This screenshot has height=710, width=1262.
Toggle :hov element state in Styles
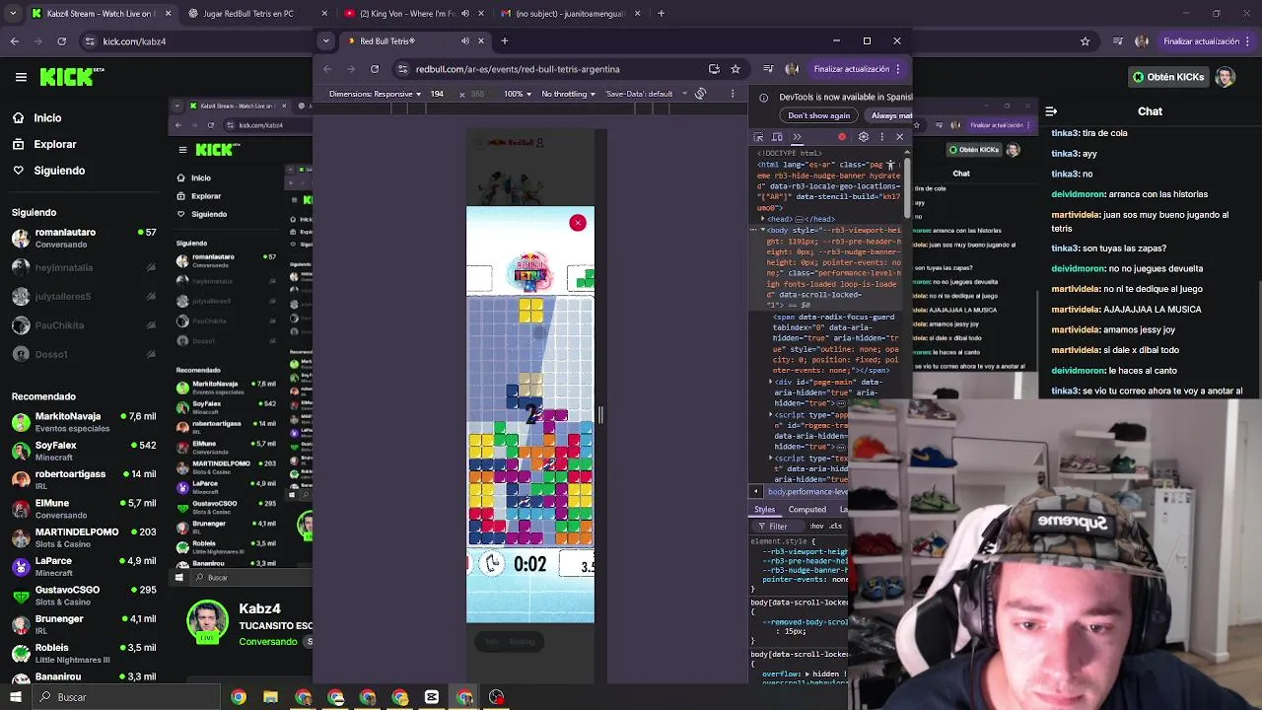tap(816, 527)
